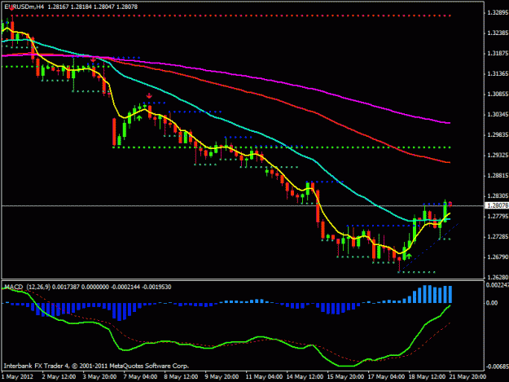Screen dimensions: 509x382
Task: Select the MACD scale value -0.00685
Action: pos(497,367)
